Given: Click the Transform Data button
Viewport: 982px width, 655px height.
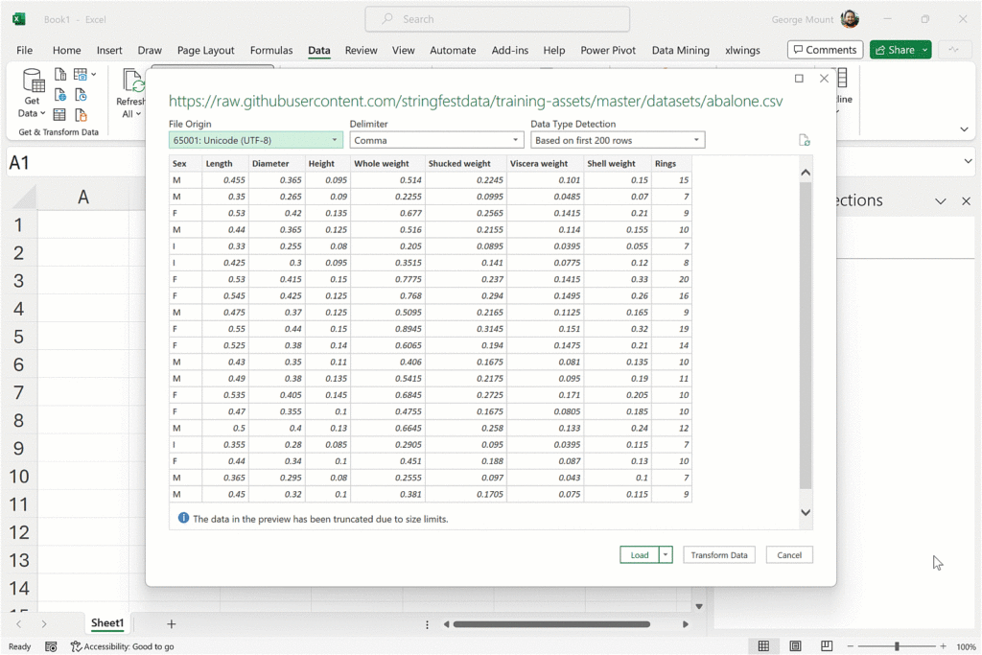Looking at the screenshot, I should [719, 555].
